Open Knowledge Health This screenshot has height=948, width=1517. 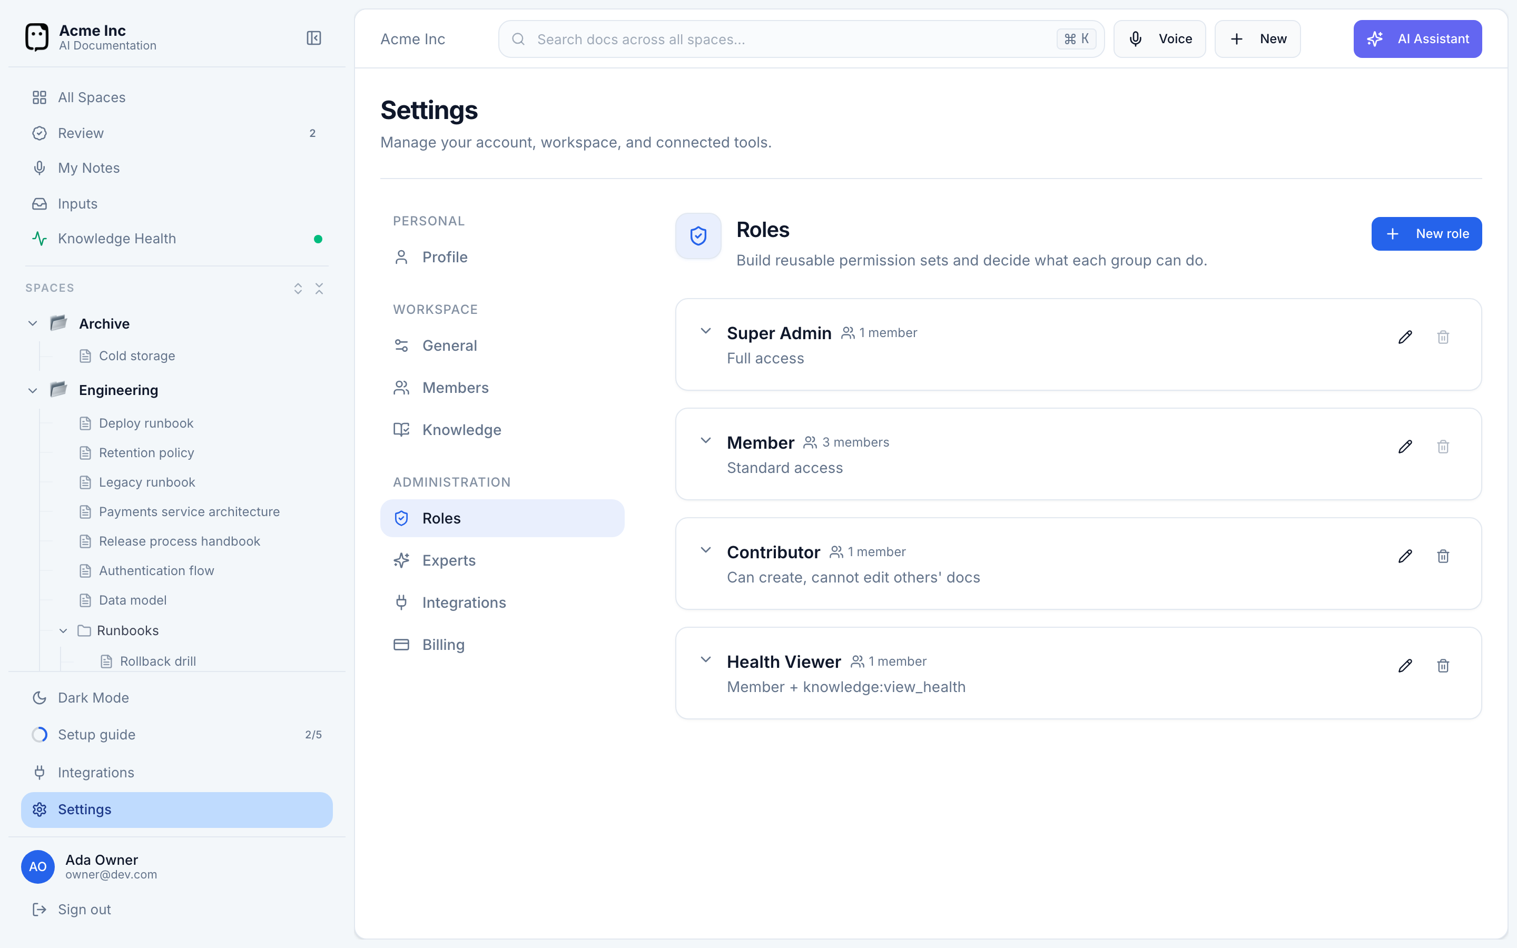click(177, 239)
